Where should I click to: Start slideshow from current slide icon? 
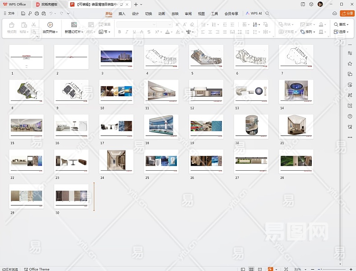pyautogui.click(x=50, y=25)
